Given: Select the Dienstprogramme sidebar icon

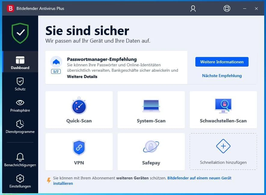Looking at the screenshot, I should click(20, 127).
